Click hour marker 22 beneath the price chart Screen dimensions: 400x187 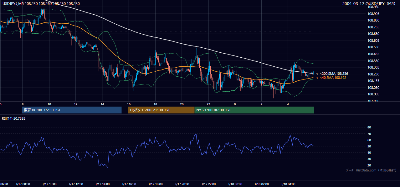pyautogui.click(x=208, y=104)
